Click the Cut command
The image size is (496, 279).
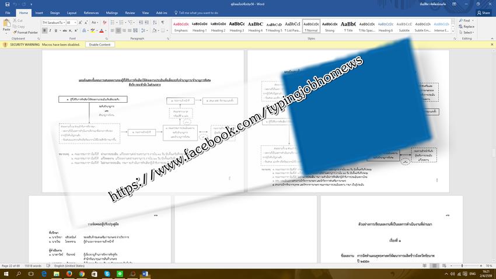click(x=18, y=20)
